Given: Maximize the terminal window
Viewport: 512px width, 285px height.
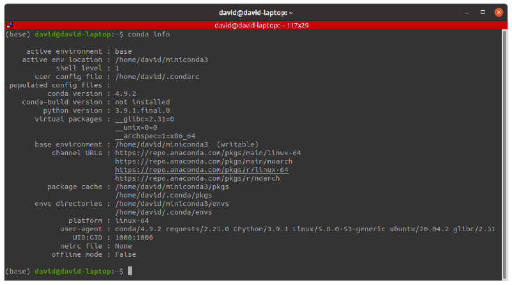Looking at the screenshot, I should (483, 12).
